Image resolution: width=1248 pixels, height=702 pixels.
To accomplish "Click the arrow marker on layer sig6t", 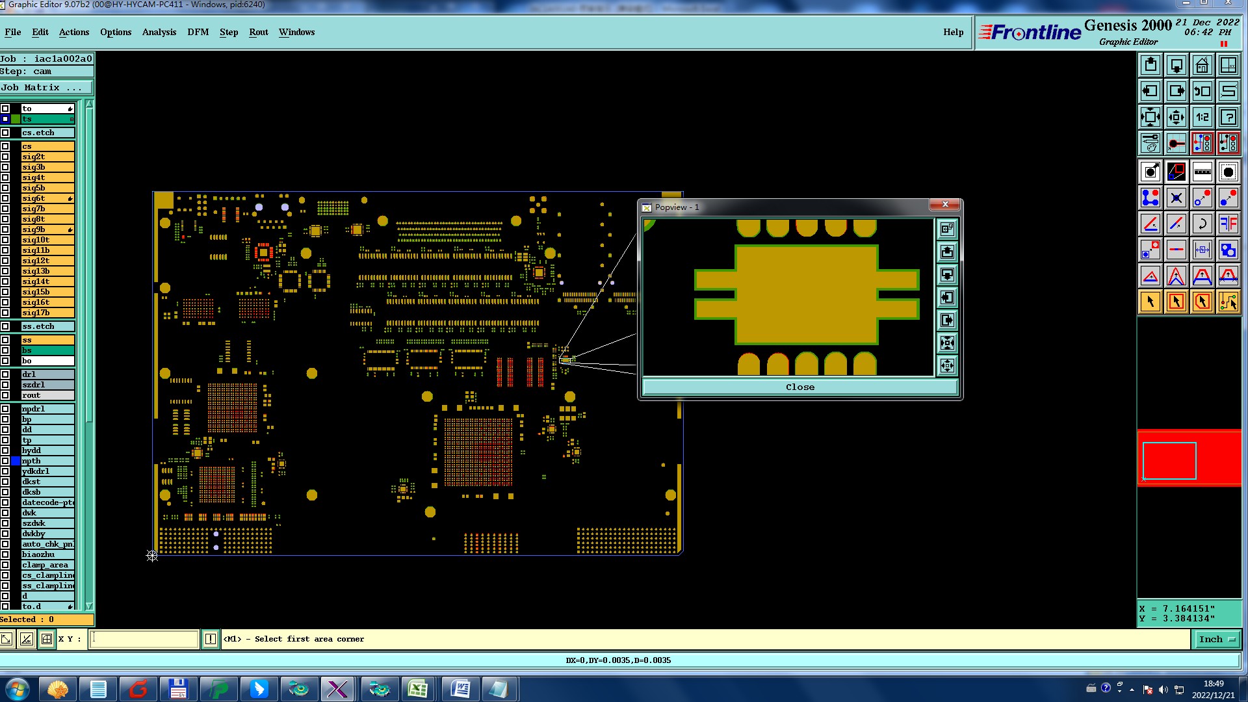I will (70, 198).
